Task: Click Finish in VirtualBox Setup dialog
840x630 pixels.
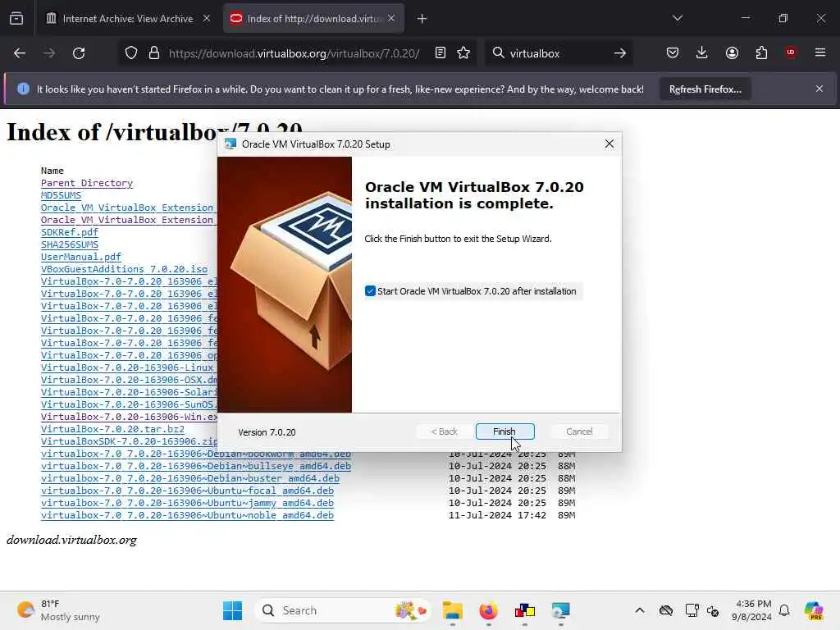Action: point(504,431)
